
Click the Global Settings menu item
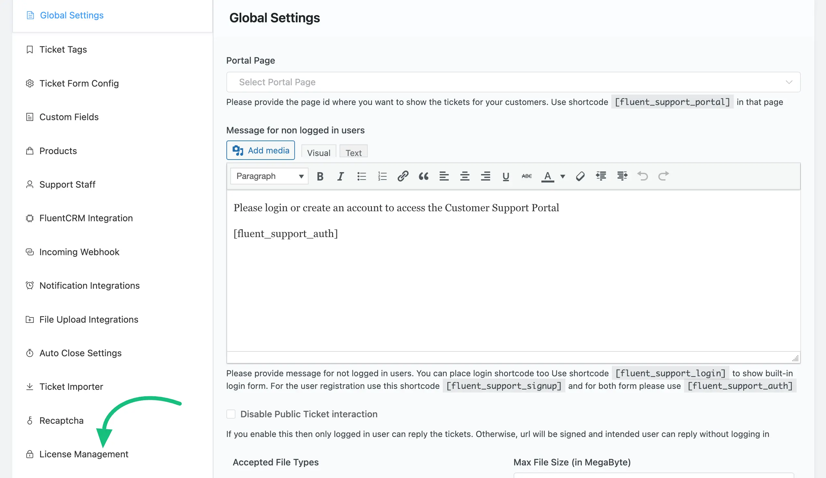tap(72, 15)
